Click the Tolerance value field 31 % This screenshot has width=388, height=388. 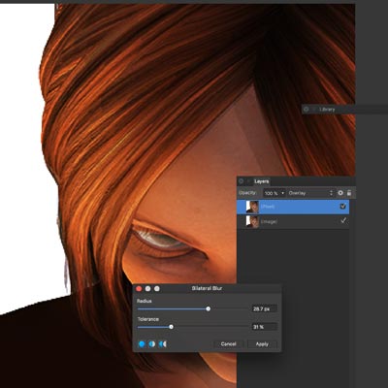(264, 327)
